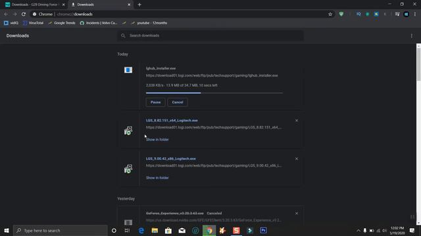This screenshot has width=421, height=236.
Task: Close the Downloads tab
Action: 129,5
